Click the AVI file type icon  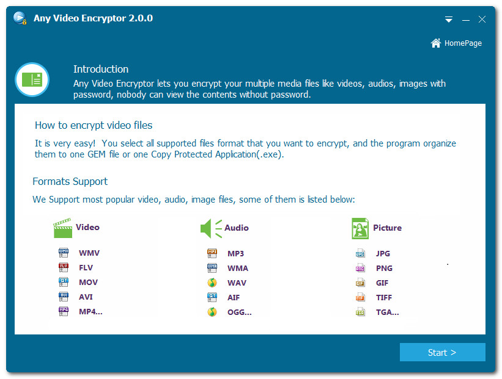click(64, 297)
